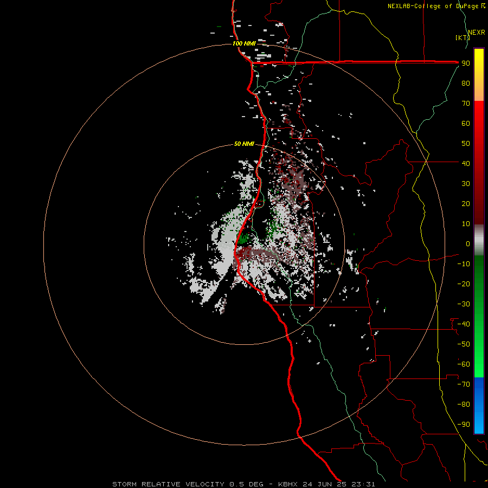The image size is (488, 488).
Task: Select the positive "10" value on the velocity scale
Action: pyautogui.click(x=466, y=224)
